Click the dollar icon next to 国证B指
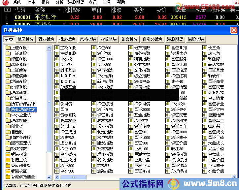Viewport: 239px width, 190px height. (168, 48)
